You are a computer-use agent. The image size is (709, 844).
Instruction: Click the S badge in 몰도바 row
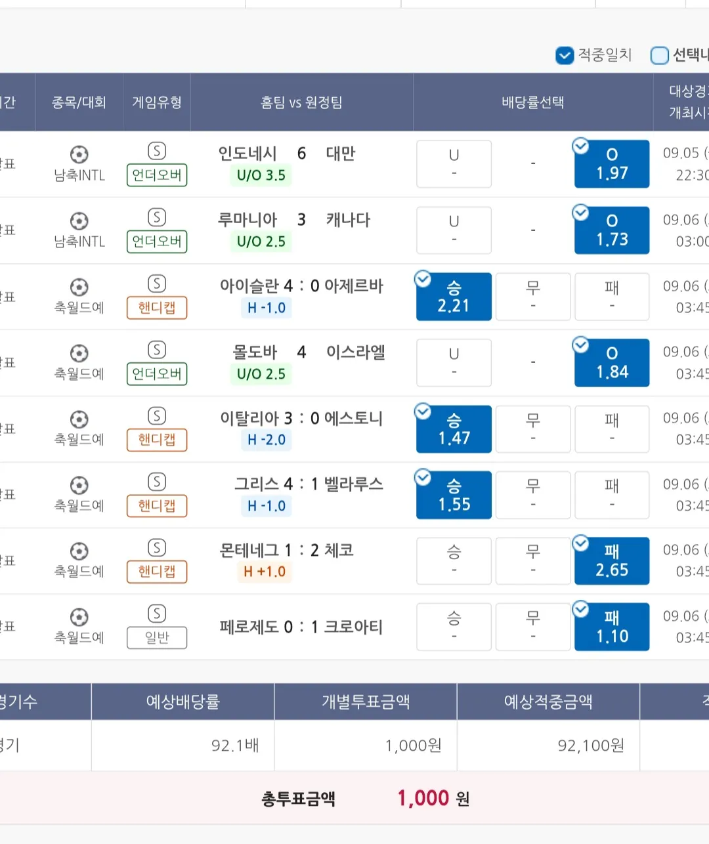(x=157, y=350)
